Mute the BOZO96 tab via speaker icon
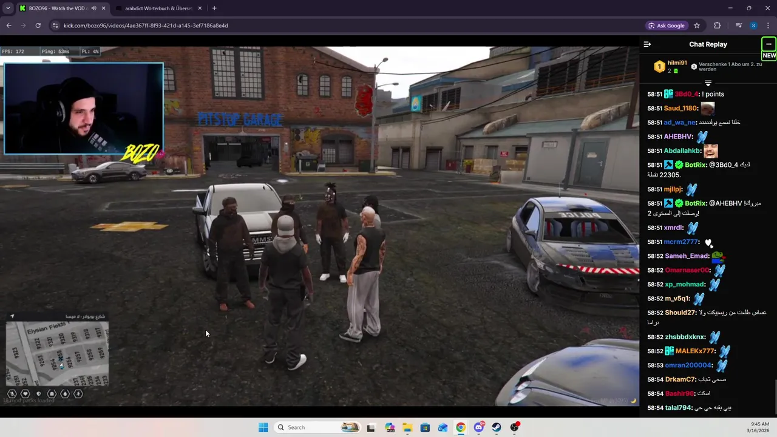 (x=94, y=8)
